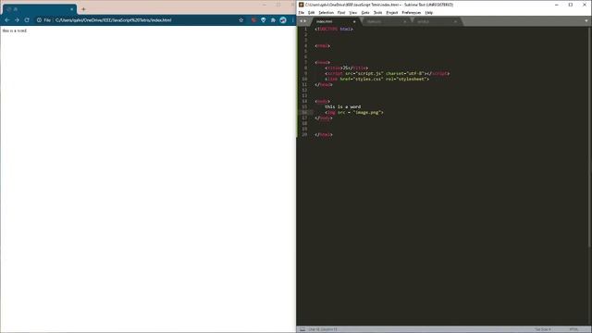Open the shield extension icon
Screen dimensions: 592x333
[263, 20]
